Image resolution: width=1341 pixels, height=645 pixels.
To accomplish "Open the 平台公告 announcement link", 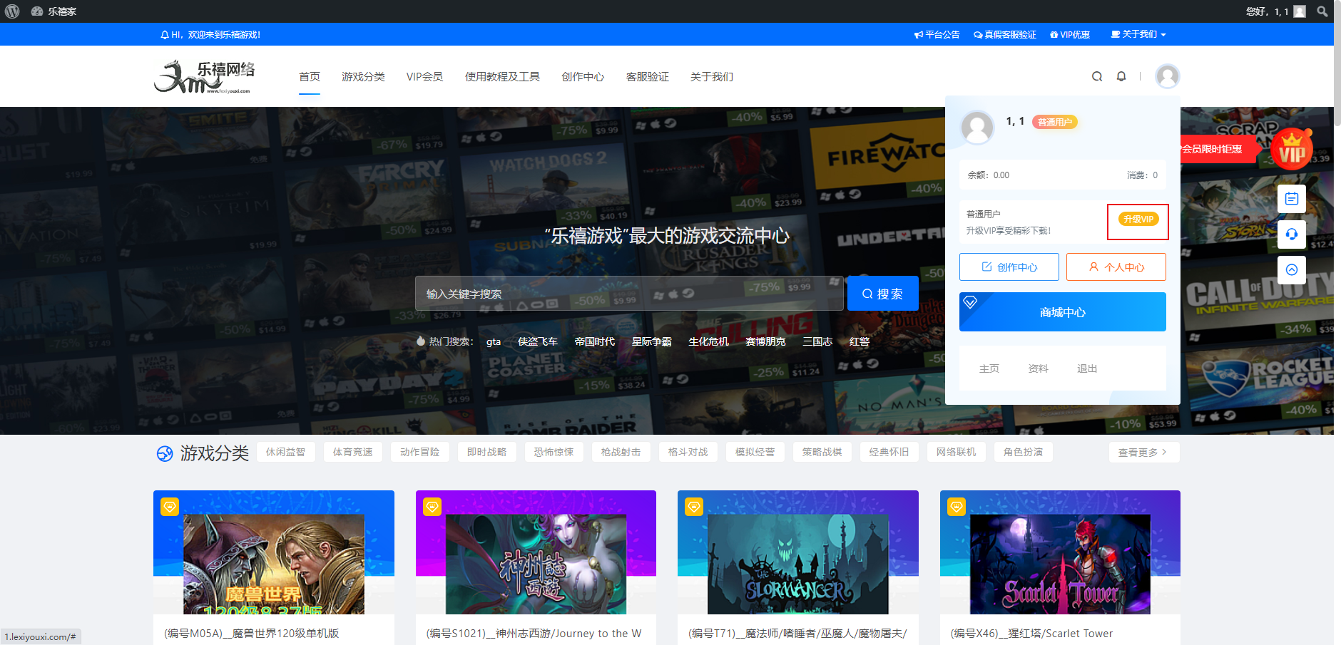I will pos(937,34).
